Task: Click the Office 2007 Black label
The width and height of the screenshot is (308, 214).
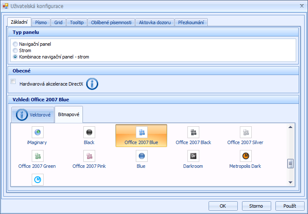Action: pos(193,142)
